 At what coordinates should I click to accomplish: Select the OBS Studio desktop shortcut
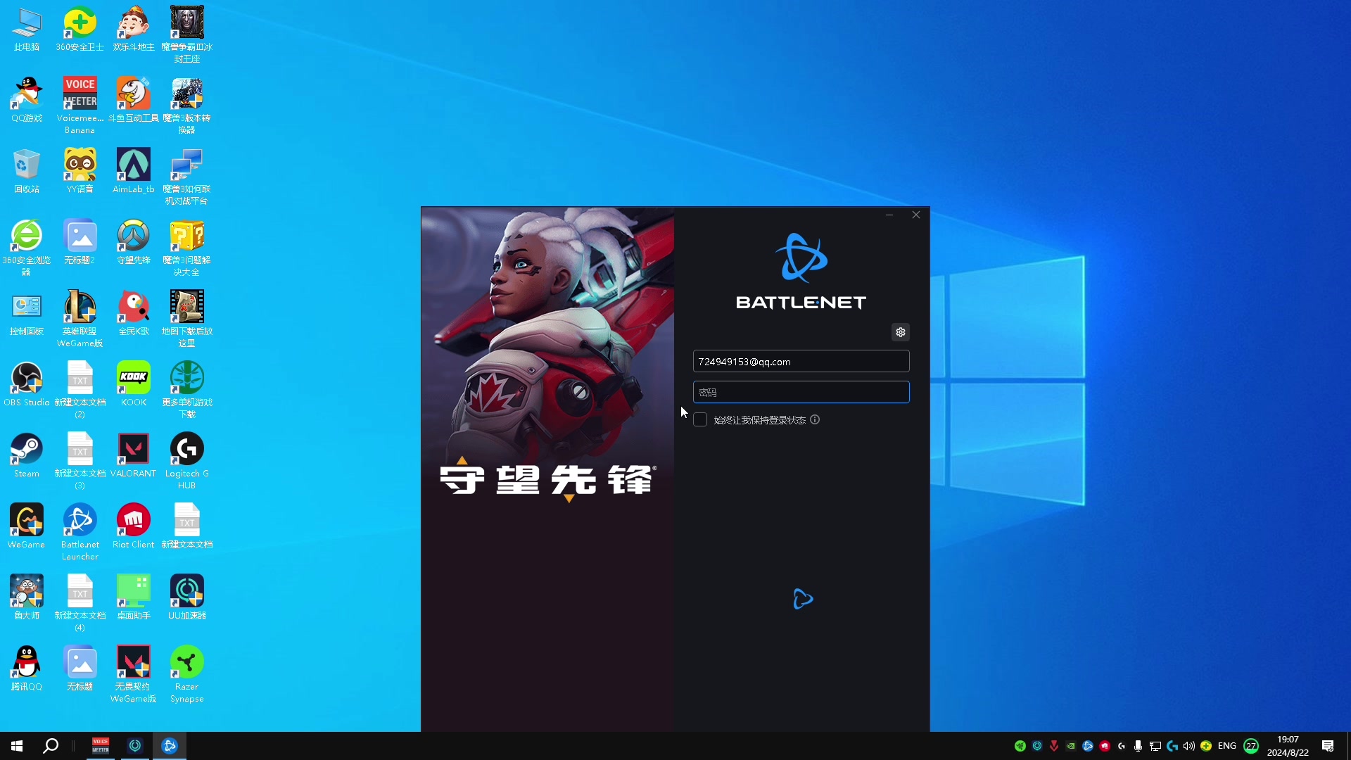27,385
